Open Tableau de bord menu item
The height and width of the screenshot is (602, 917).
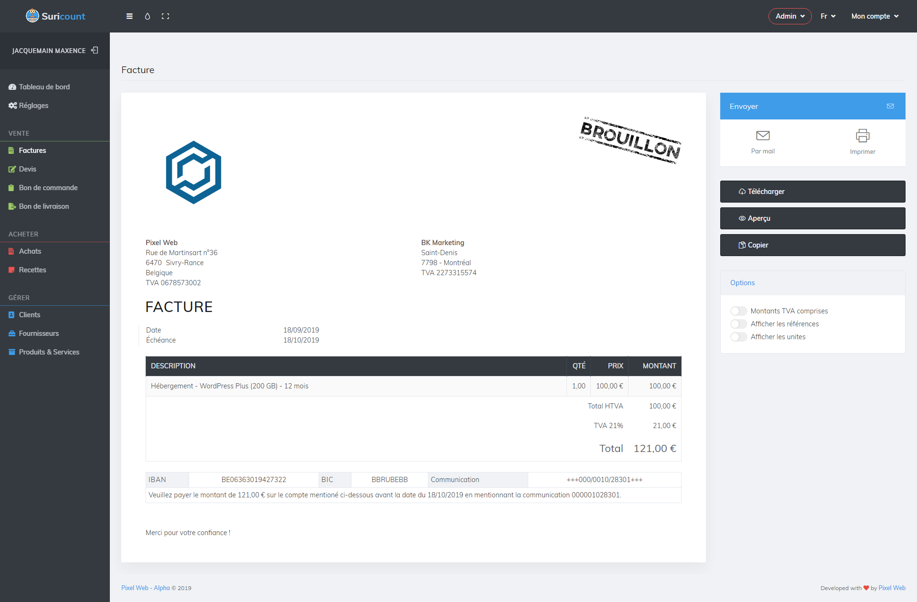point(55,87)
